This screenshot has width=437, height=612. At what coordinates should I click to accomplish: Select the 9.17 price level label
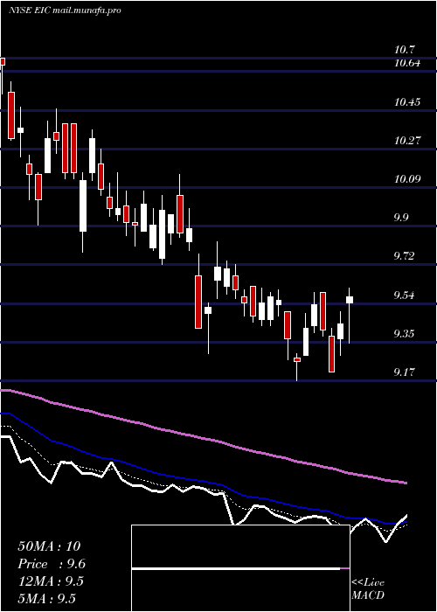(x=405, y=372)
